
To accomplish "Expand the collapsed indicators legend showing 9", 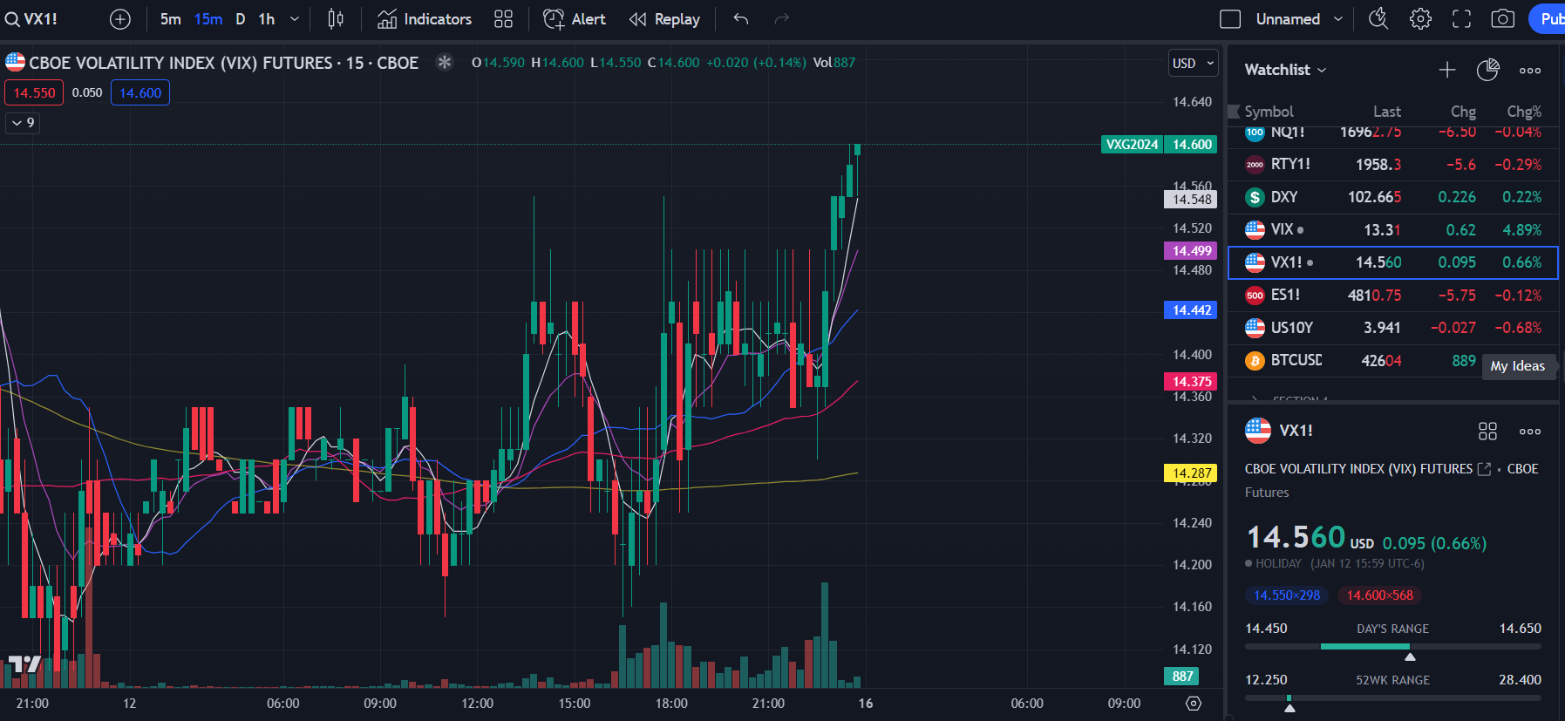I will [x=24, y=123].
